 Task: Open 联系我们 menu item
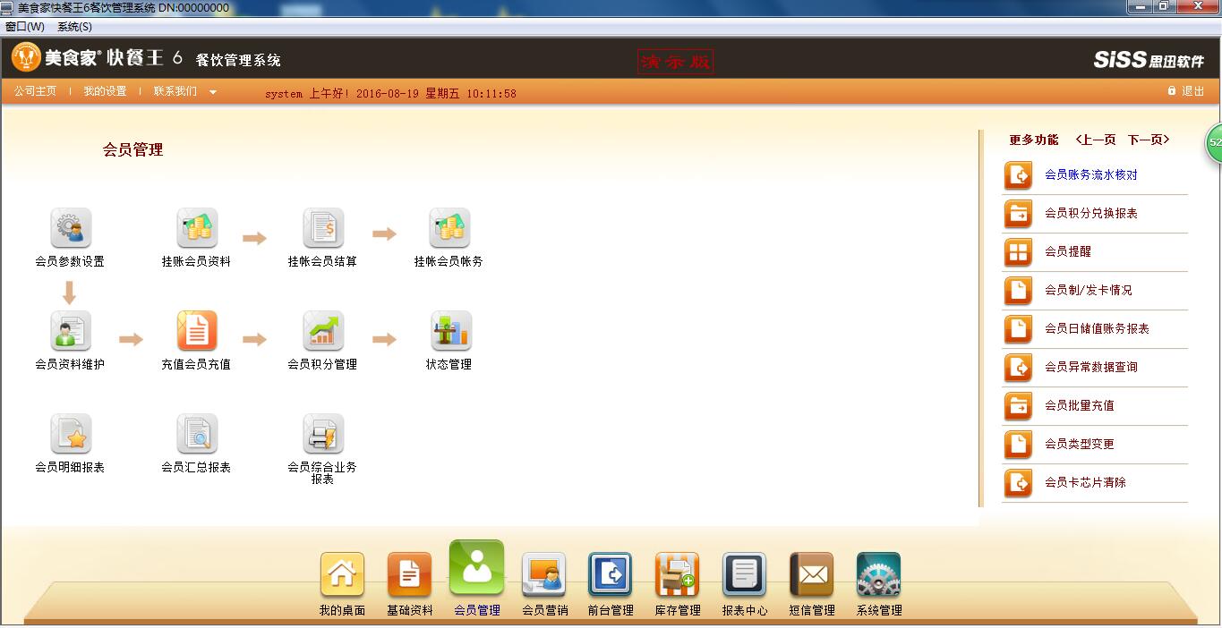pyautogui.click(x=175, y=91)
